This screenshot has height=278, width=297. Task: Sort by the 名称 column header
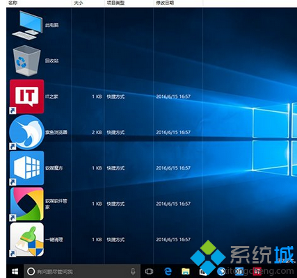(13, 3)
